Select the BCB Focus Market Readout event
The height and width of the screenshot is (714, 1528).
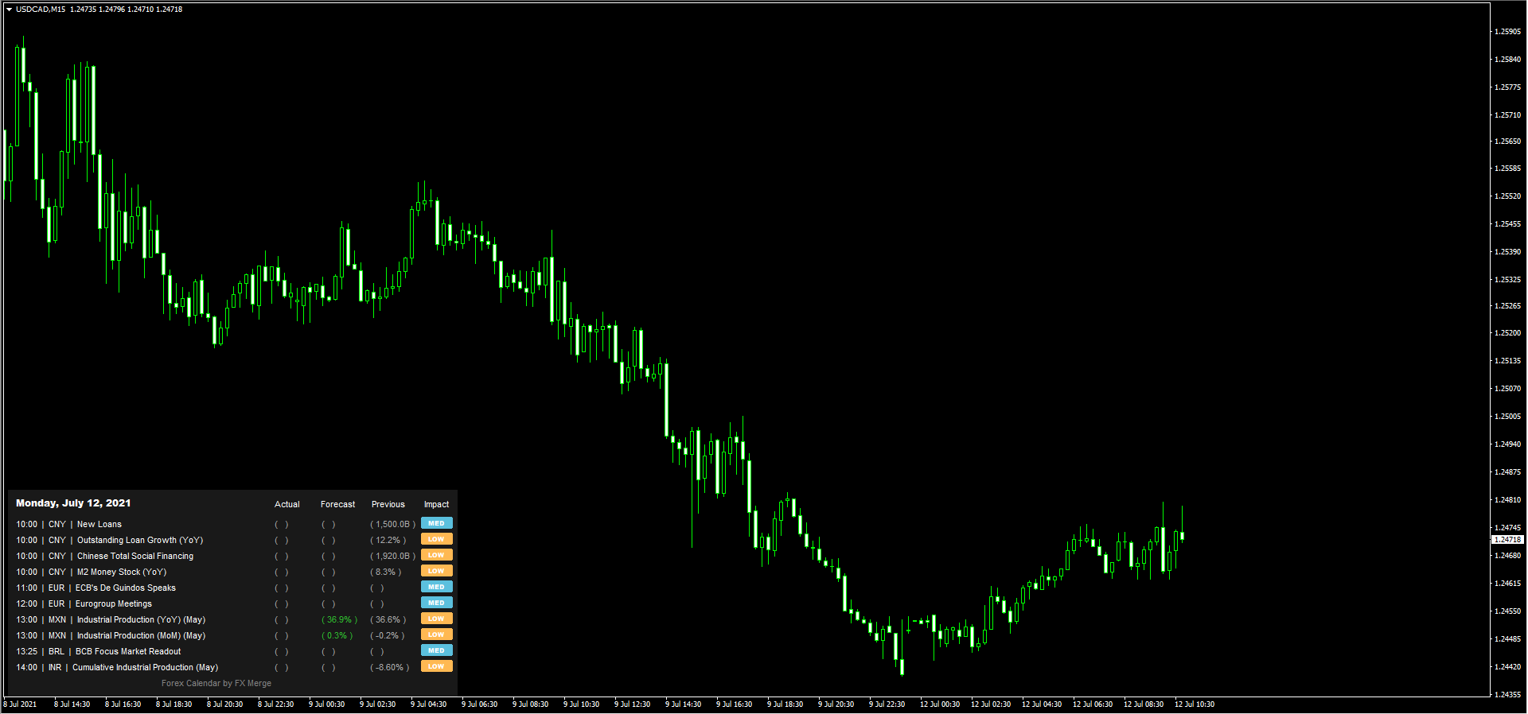tap(128, 652)
